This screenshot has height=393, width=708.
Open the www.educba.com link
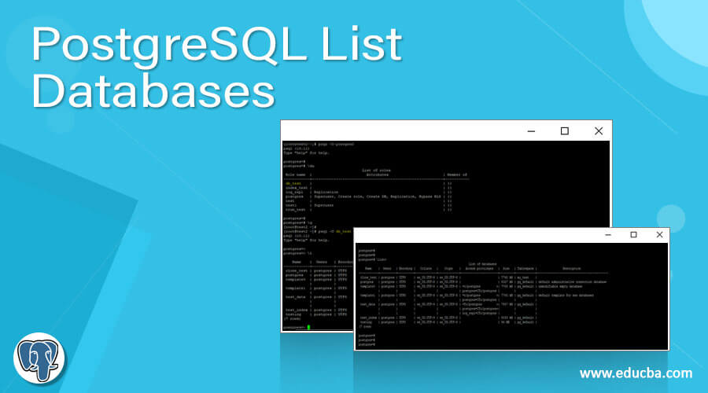tap(636, 373)
